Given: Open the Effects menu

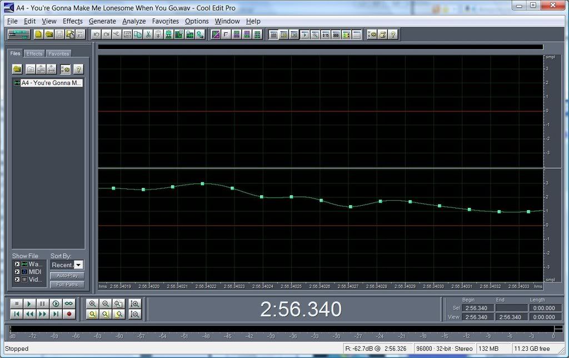Looking at the screenshot, I should pos(72,21).
